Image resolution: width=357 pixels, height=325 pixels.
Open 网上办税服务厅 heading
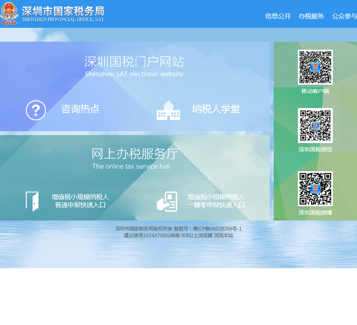pyautogui.click(x=135, y=154)
